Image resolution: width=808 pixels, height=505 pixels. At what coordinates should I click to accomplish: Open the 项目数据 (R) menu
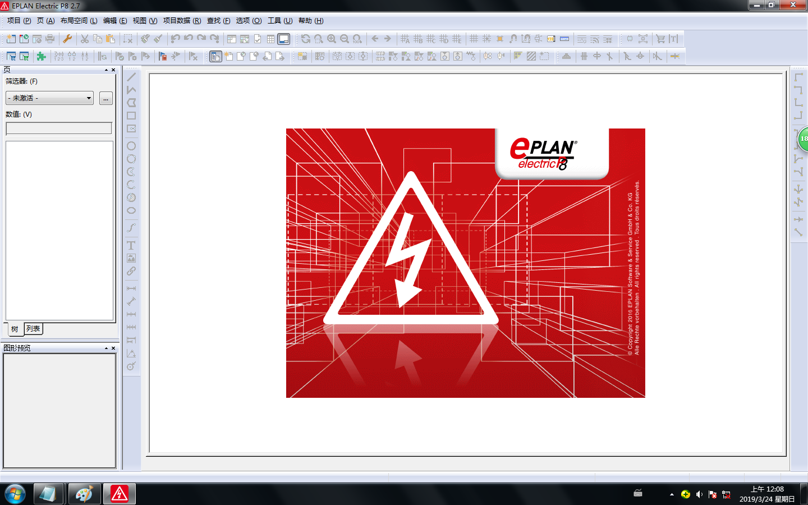[182, 21]
